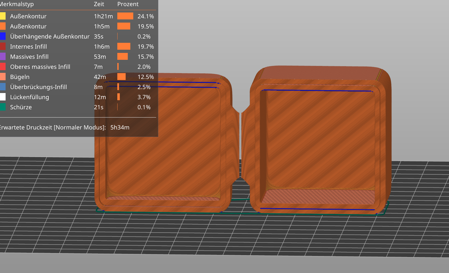449x273 pixels.
Task: Toggle the green Schürze swatch
Action: [3, 107]
